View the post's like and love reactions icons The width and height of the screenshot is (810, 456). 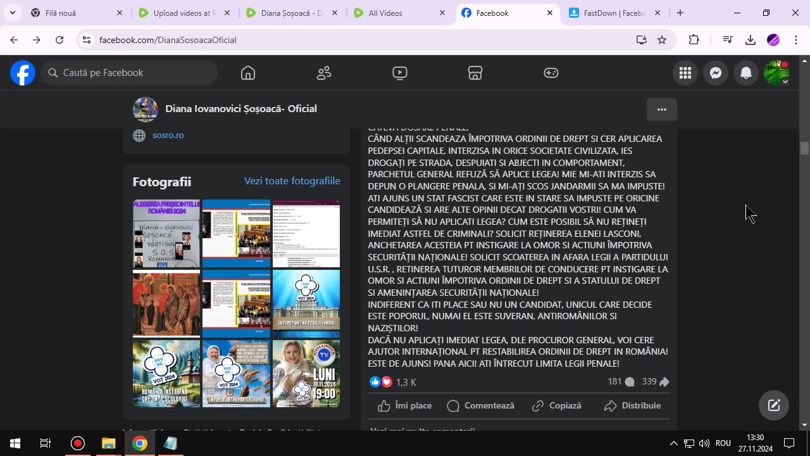click(x=381, y=382)
